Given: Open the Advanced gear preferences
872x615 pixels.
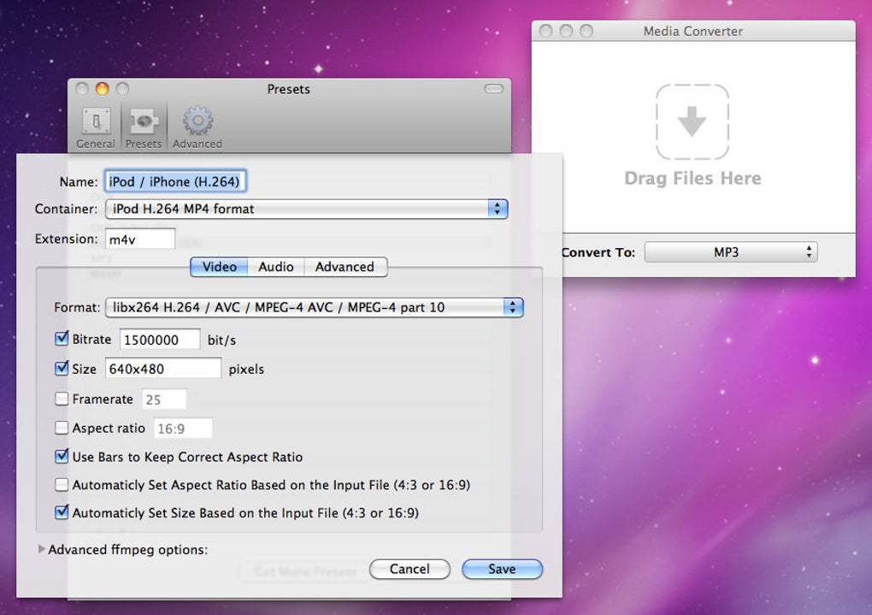Looking at the screenshot, I should click(x=197, y=127).
